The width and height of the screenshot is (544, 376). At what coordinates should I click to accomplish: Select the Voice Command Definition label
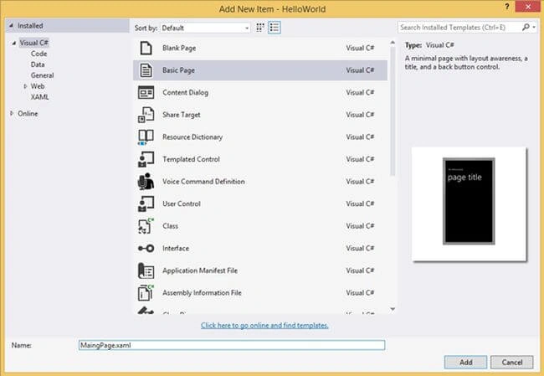[203, 182]
